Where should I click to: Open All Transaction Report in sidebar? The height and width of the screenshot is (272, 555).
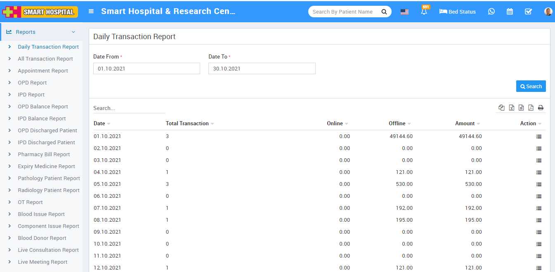click(x=45, y=59)
